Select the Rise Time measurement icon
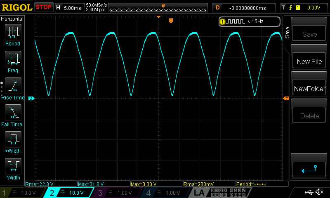 click(x=13, y=86)
